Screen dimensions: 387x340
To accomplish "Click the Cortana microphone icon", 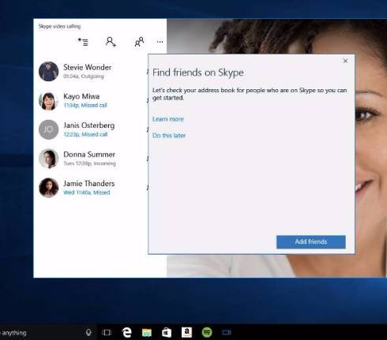I will pos(88,333).
